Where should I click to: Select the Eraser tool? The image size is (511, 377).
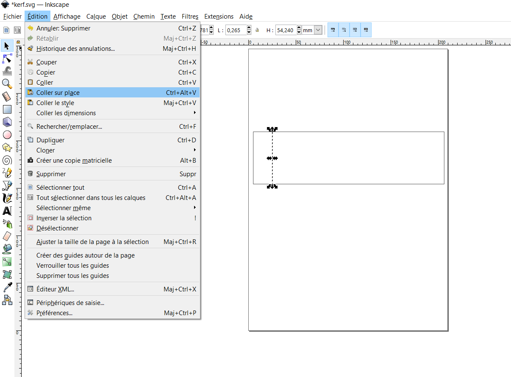point(7,236)
